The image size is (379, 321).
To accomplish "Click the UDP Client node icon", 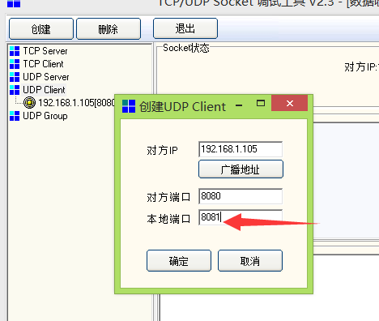I will coord(15,90).
